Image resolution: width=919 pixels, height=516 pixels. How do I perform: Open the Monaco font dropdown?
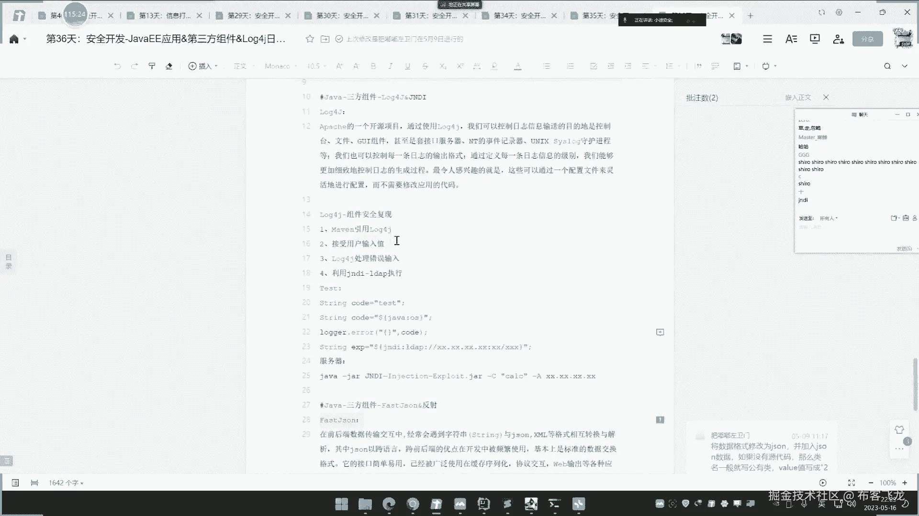pos(280,66)
